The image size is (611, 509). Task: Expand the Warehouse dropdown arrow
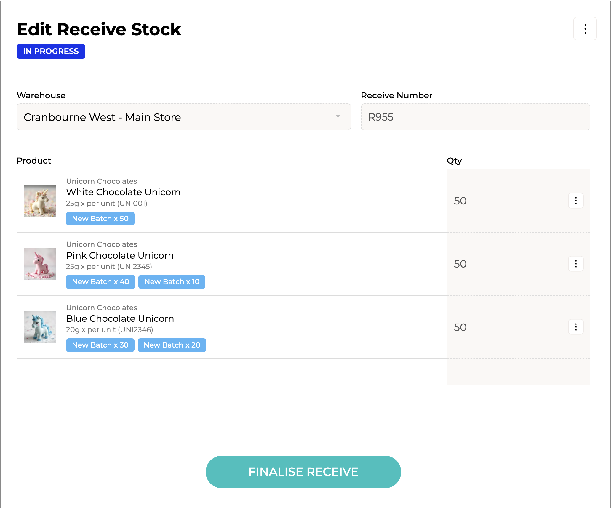coord(338,117)
